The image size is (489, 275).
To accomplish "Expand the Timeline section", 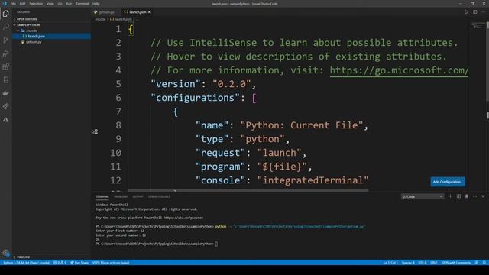I will coord(24,257).
